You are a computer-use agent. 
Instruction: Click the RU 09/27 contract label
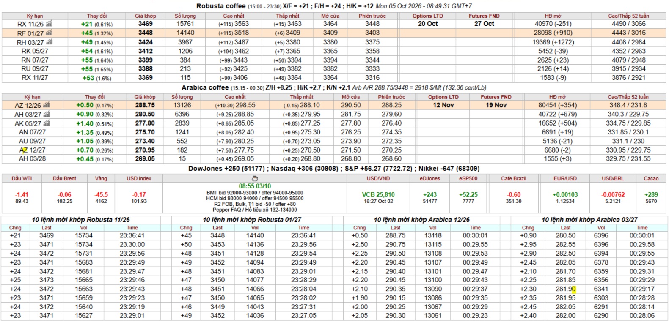pyautogui.click(x=35, y=68)
